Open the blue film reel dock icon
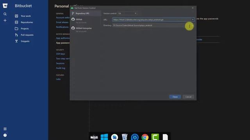 135,137
